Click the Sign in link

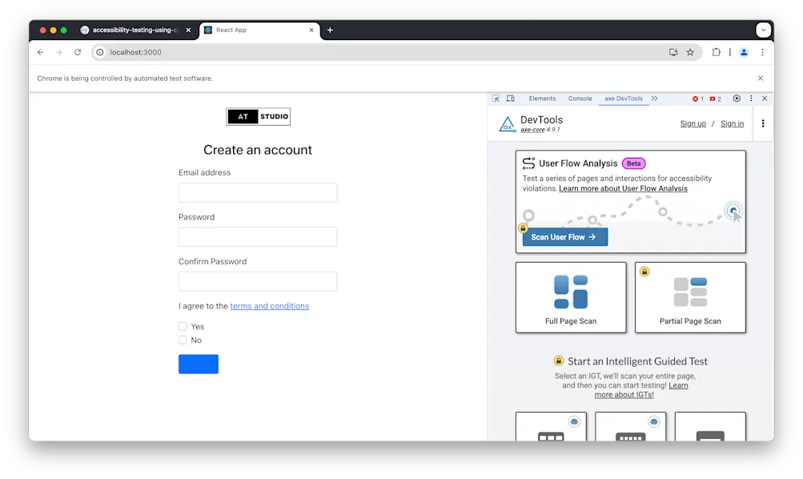tap(732, 123)
